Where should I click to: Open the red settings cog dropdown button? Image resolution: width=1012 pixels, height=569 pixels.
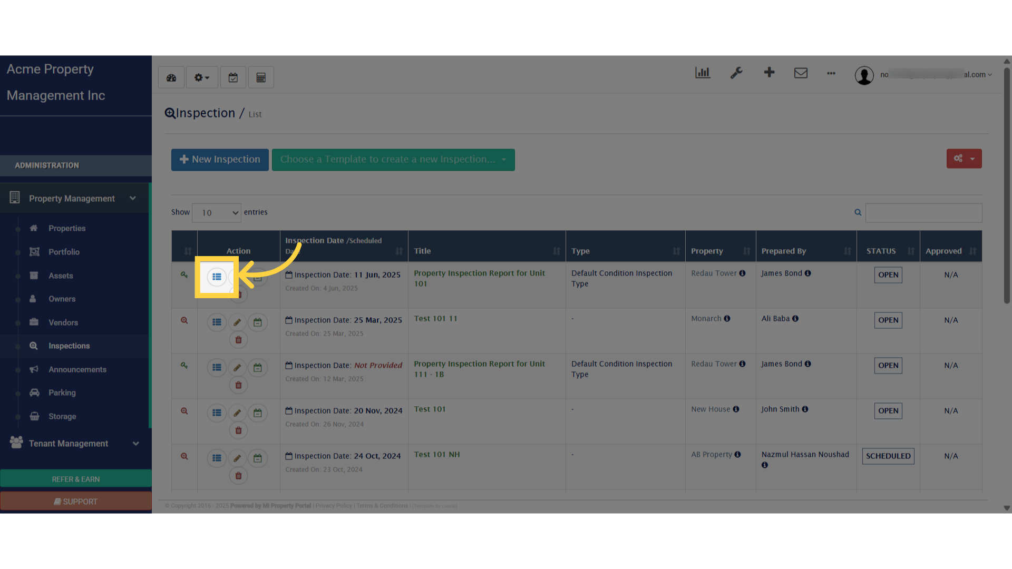pos(964,159)
